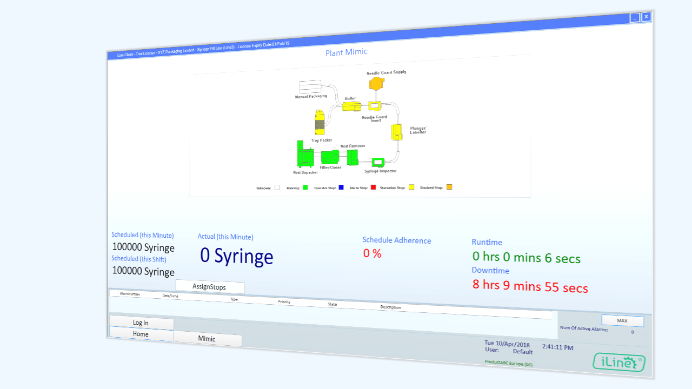Click the Plunger/Labeller machine icon
The image size is (692, 389).
coord(396,132)
